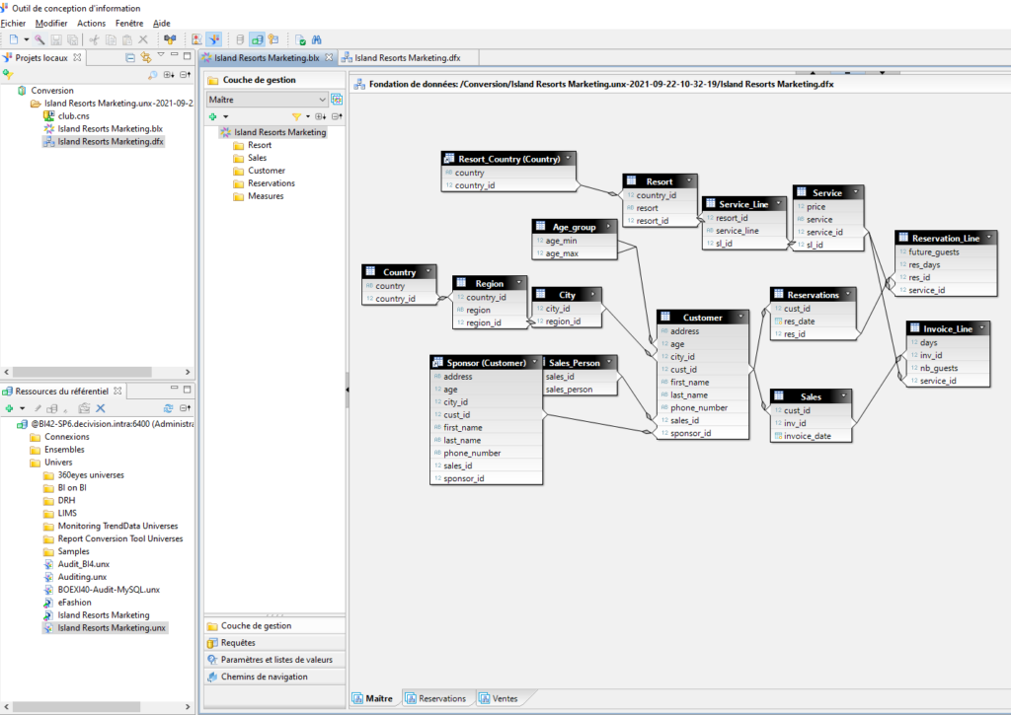The image size is (1011, 715).
Task: Click the binoculars search icon in toolbar
Action: pyautogui.click(x=318, y=39)
